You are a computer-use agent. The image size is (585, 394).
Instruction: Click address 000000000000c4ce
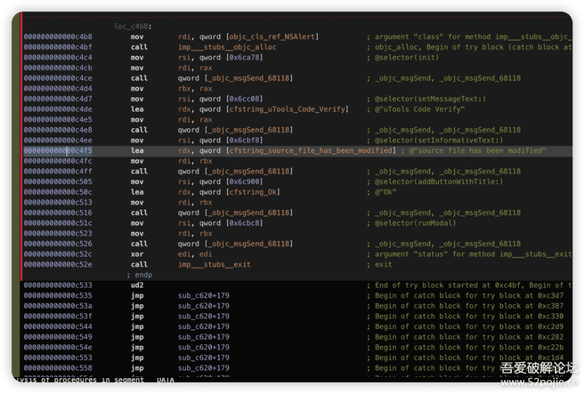click(x=58, y=78)
